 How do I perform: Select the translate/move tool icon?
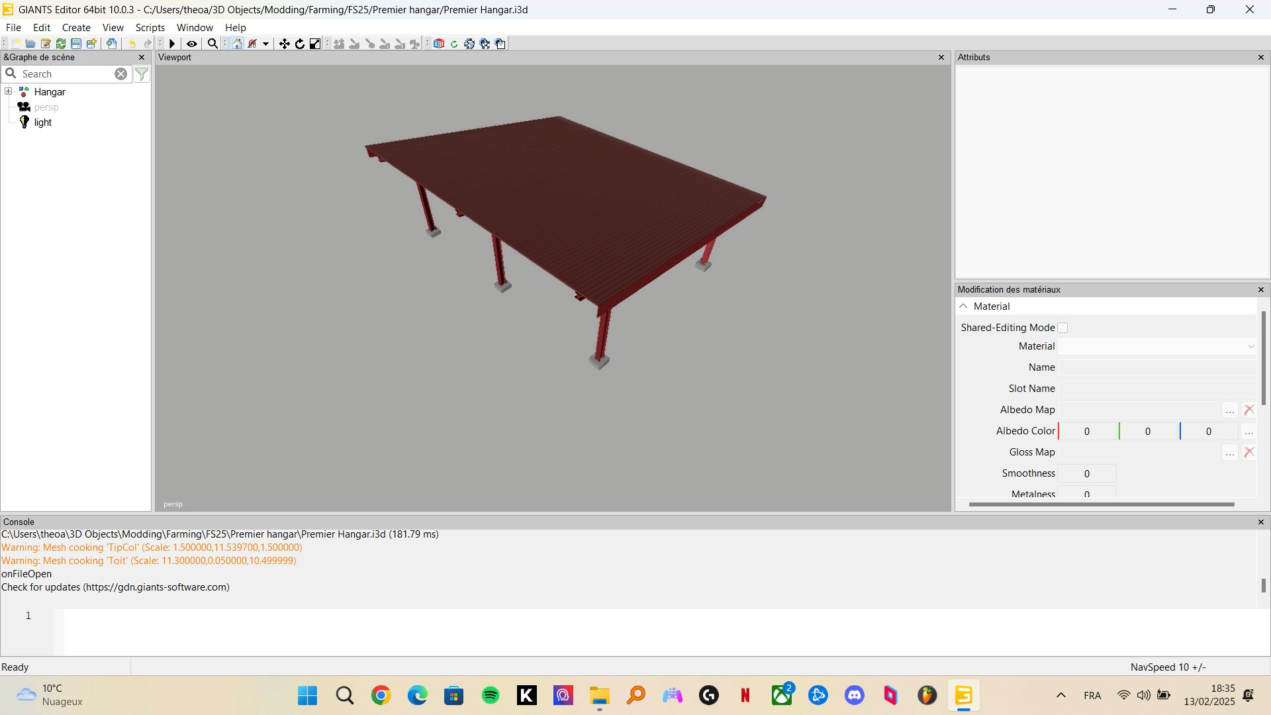284,43
